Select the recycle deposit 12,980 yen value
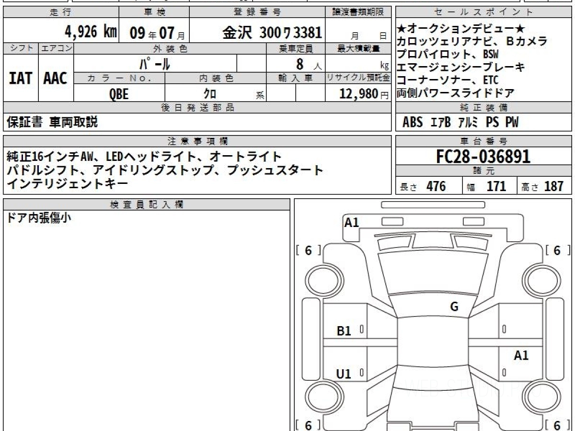Viewport: 575px width, 431px height. click(x=359, y=94)
